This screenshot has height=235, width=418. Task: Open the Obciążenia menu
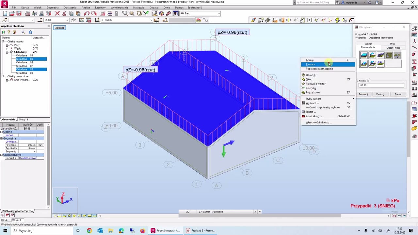pyautogui.click(x=70, y=8)
